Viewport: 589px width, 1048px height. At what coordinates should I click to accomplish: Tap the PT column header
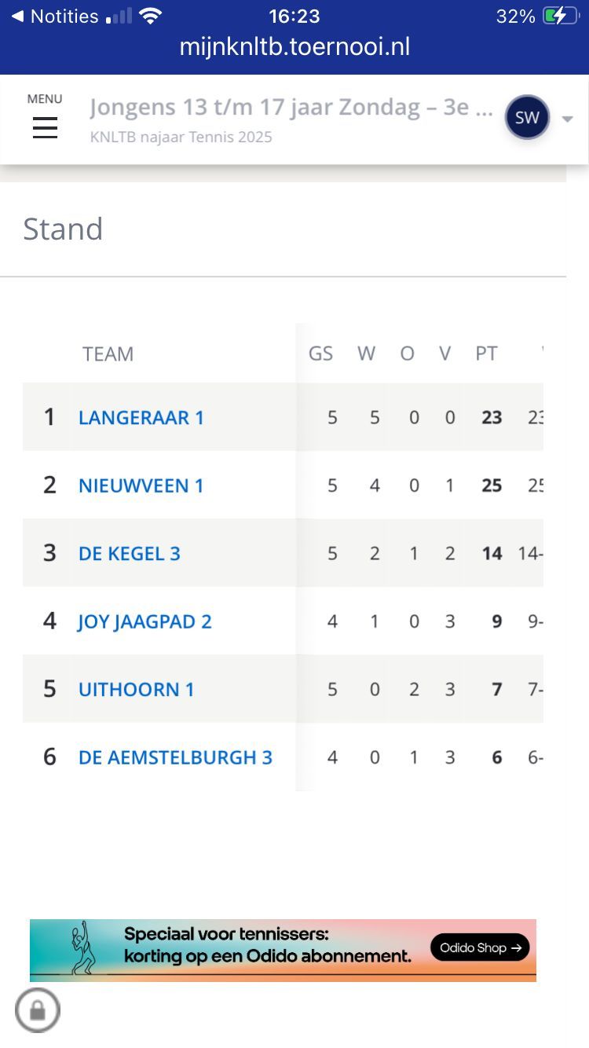[486, 354]
